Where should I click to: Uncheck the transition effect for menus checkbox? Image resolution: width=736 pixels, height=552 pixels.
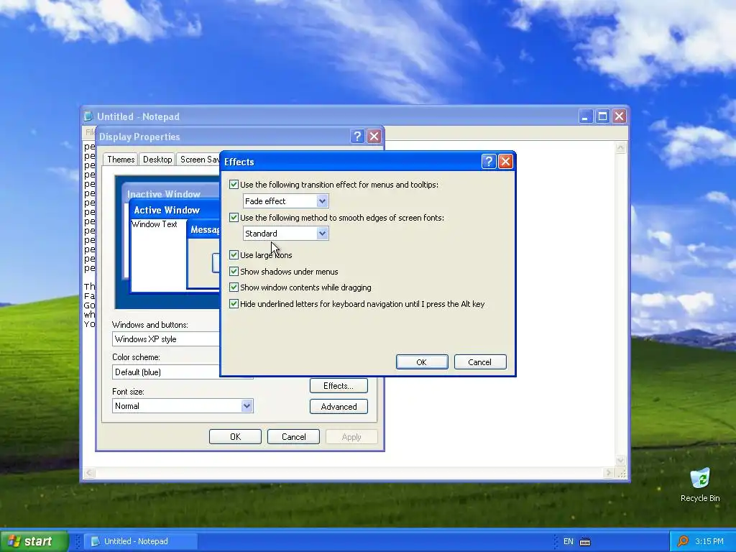234,185
